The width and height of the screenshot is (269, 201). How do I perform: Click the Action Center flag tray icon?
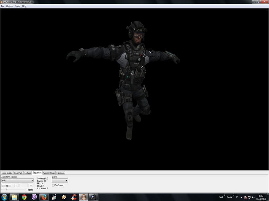(x=245, y=197)
